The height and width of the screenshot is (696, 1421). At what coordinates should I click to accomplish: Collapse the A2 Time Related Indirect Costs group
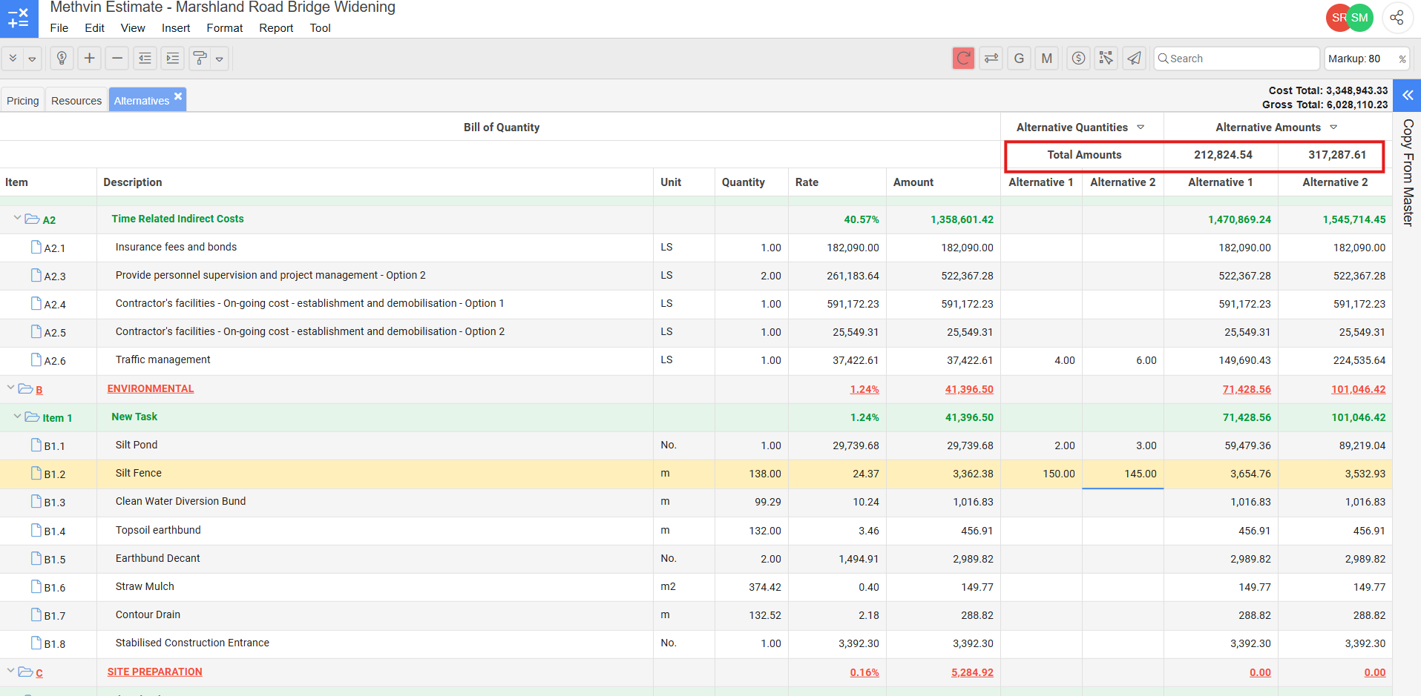[17, 219]
